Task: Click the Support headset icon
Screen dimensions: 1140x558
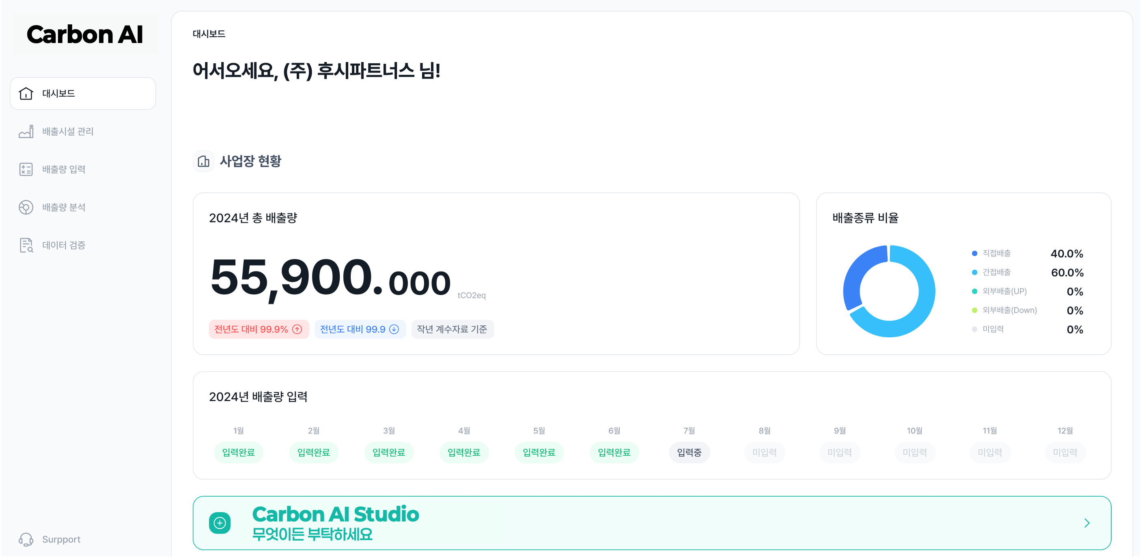Action: 26,539
